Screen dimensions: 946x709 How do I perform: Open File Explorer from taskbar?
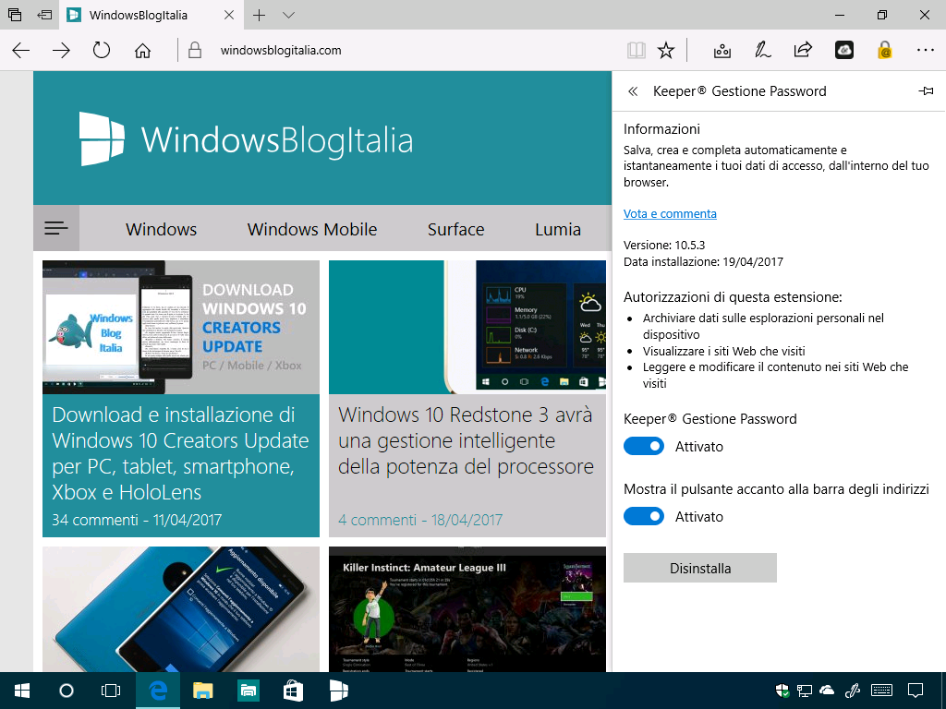[202, 691]
